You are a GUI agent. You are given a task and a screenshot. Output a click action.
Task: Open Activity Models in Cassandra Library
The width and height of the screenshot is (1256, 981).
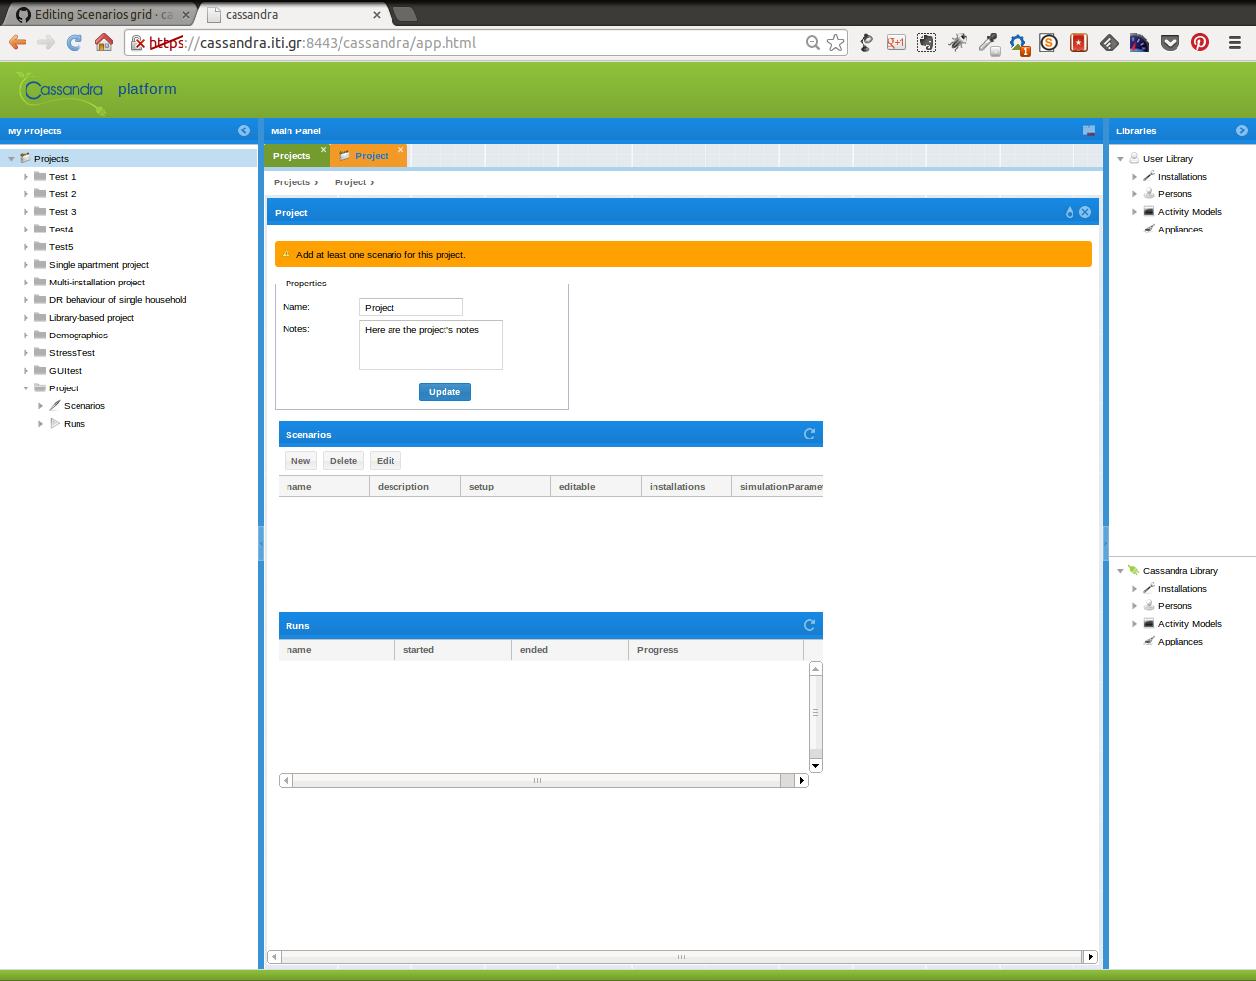[x=1134, y=623]
